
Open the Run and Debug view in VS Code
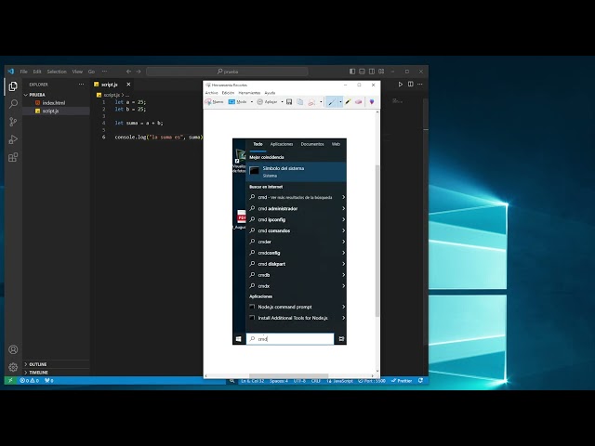[13, 139]
